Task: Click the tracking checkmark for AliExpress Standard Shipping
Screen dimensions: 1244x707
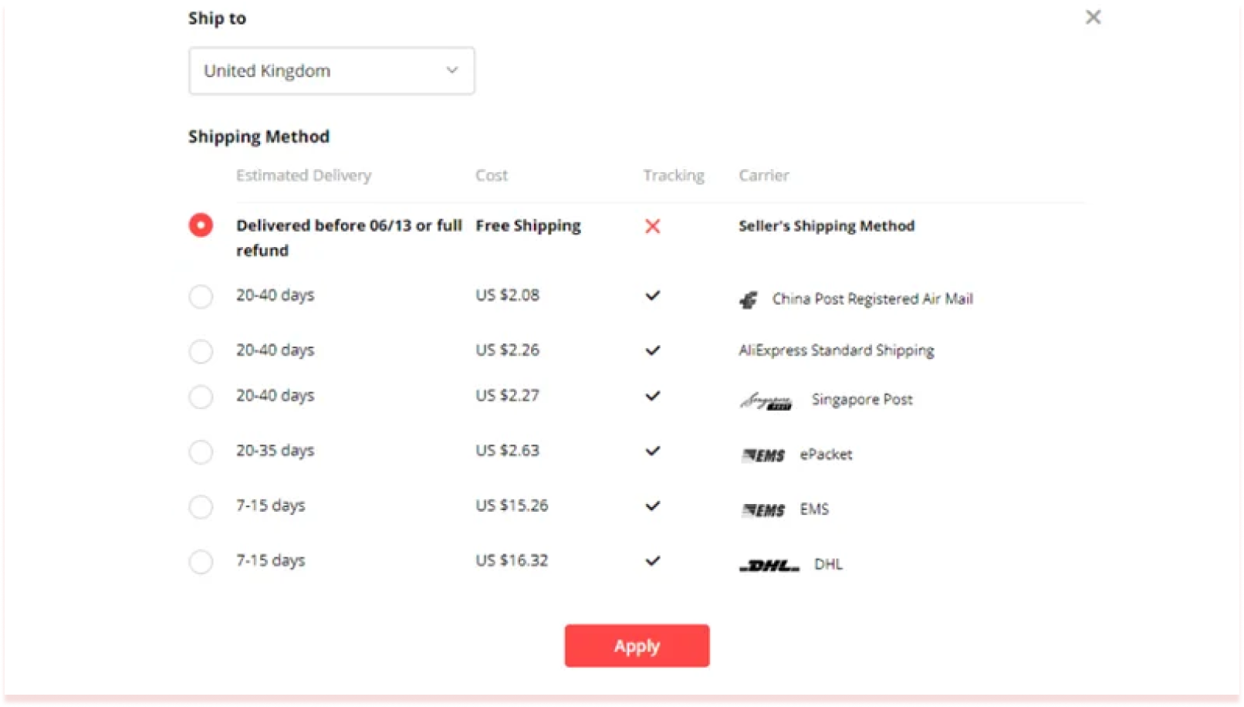Action: click(653, 350)
